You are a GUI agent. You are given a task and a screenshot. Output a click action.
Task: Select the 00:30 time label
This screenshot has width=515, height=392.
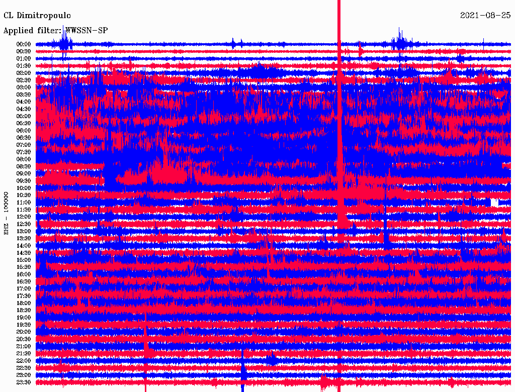pos(24,51)
